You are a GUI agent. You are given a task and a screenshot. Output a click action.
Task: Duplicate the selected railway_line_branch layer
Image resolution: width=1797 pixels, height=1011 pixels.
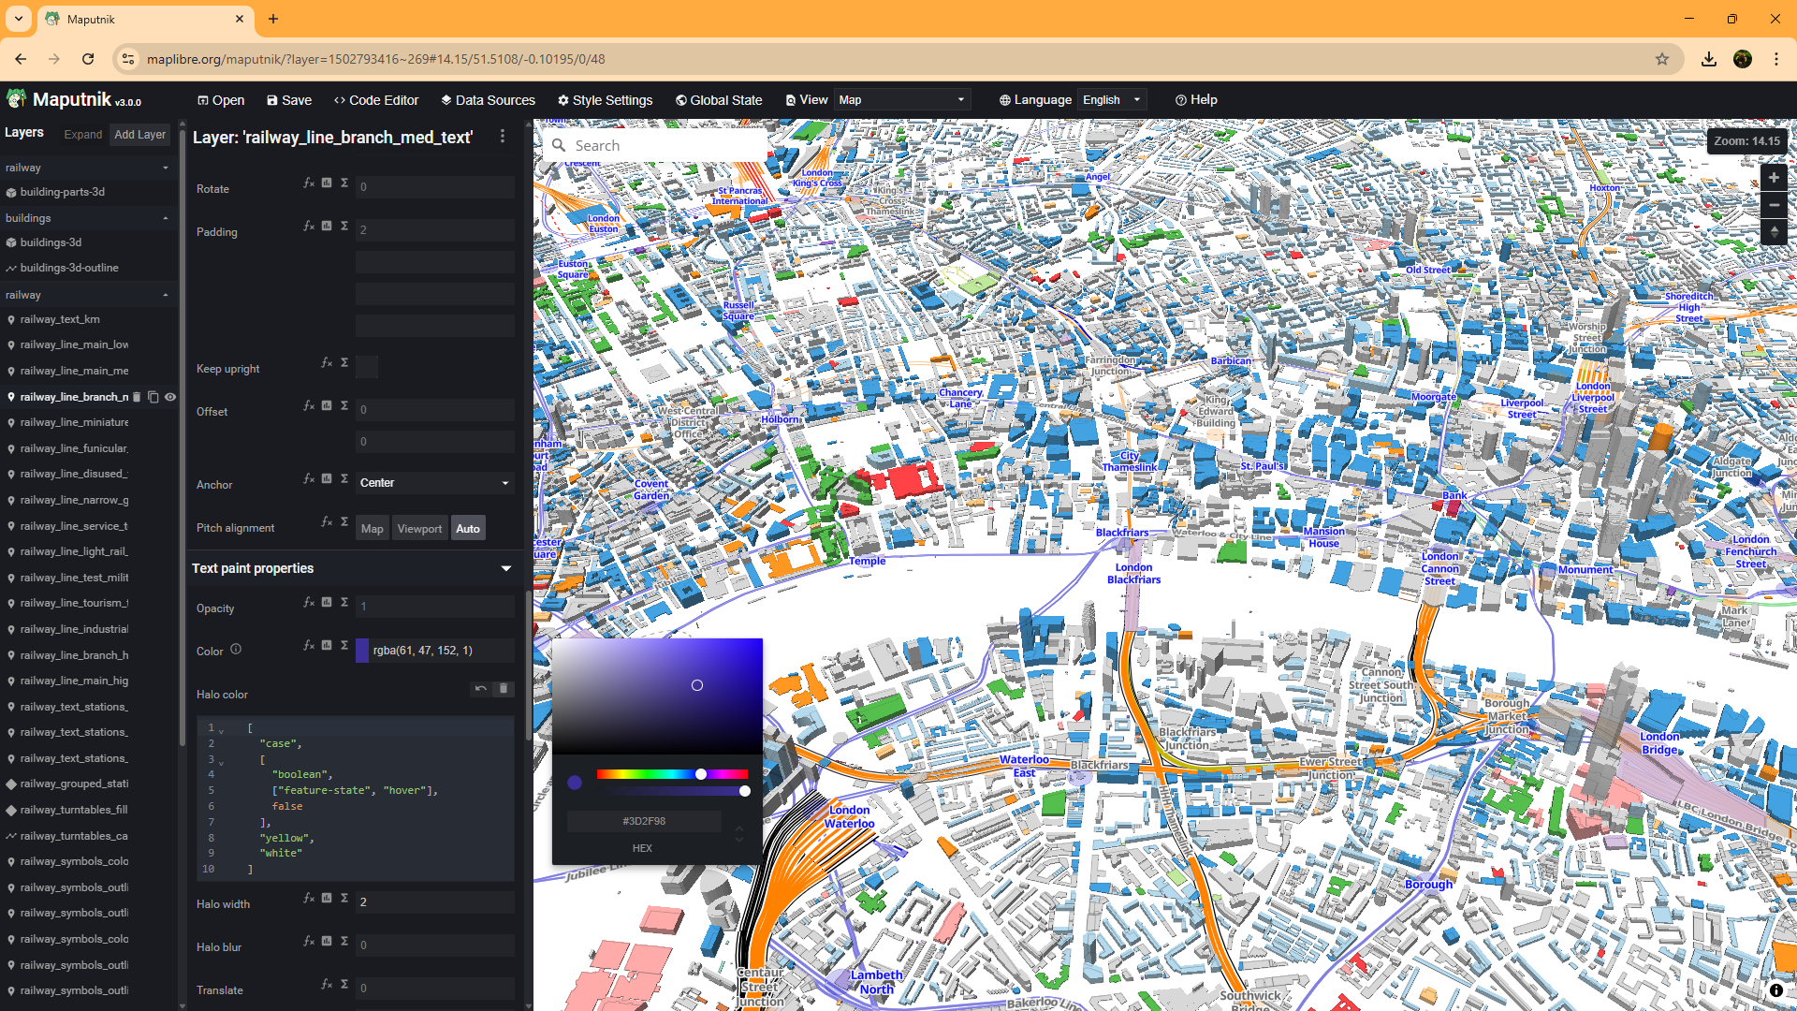point(153,397)
